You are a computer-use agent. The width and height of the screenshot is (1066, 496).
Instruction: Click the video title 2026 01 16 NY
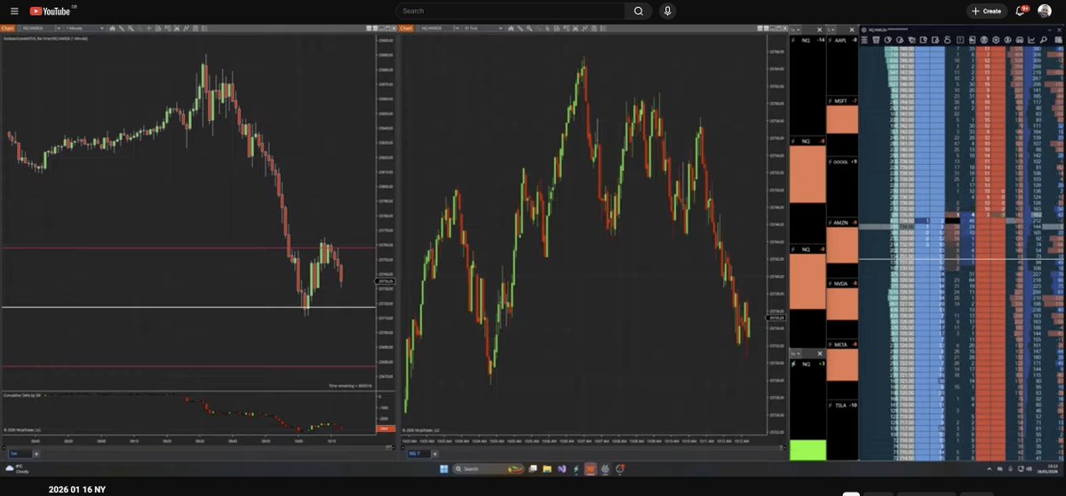(x=78, y=489)
